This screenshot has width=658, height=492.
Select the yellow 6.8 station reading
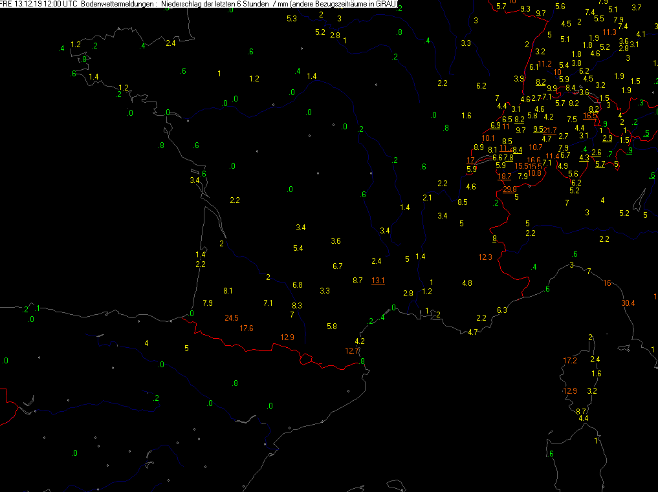coord(298,285)
